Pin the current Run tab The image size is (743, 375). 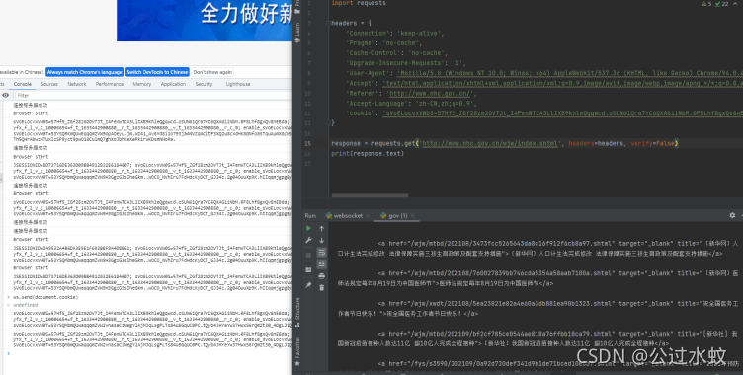(309, 285)
